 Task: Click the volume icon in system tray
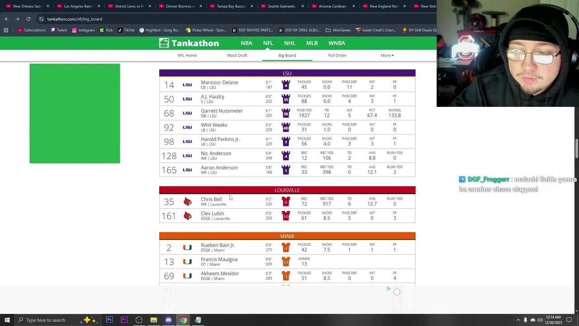[540, 320]
